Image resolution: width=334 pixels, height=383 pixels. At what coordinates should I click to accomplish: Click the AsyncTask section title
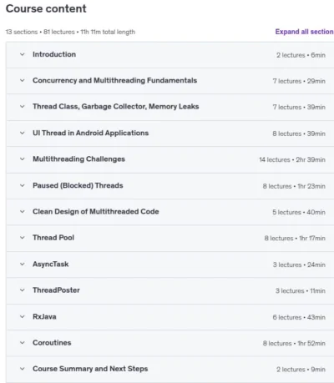pyautogui.click(x=51, y=265)
